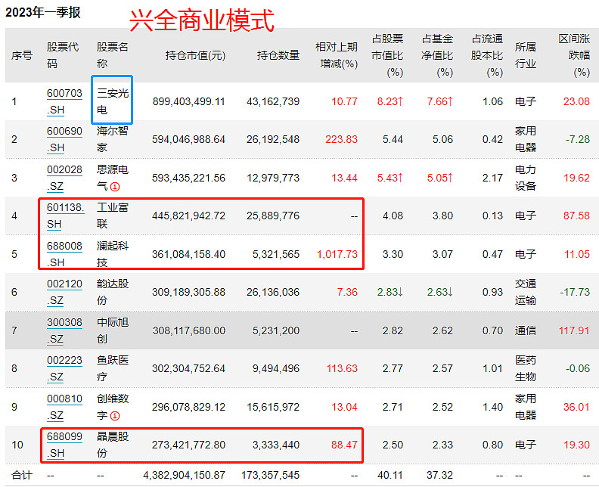This screenshot has height=487, width=599.
Task: Click the range loss -17.73
Action: 575,292
